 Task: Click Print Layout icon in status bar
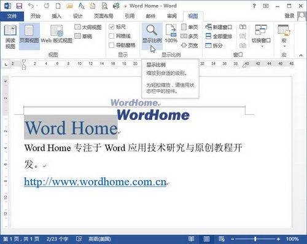pyautogui.click(x=206, y=239)
